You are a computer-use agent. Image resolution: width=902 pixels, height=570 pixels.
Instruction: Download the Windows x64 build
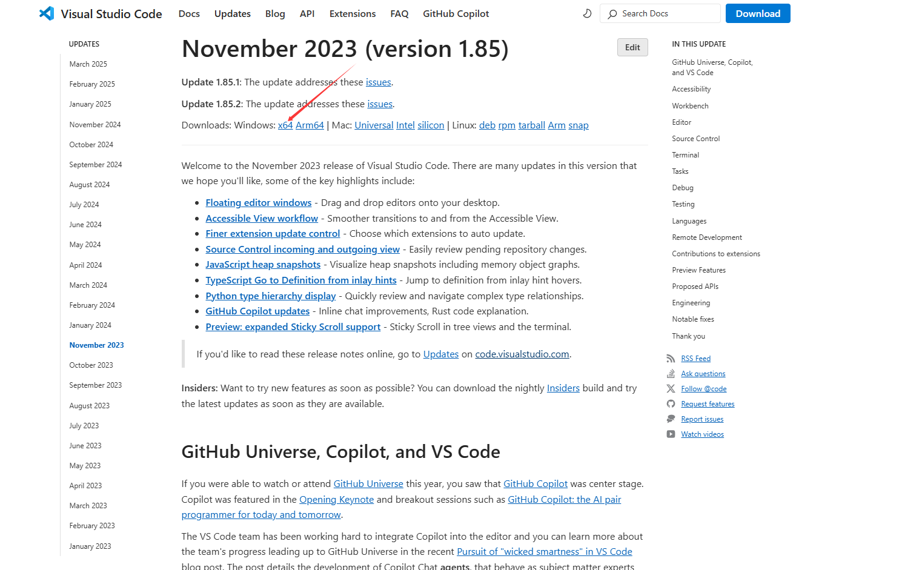click(285, 125)
